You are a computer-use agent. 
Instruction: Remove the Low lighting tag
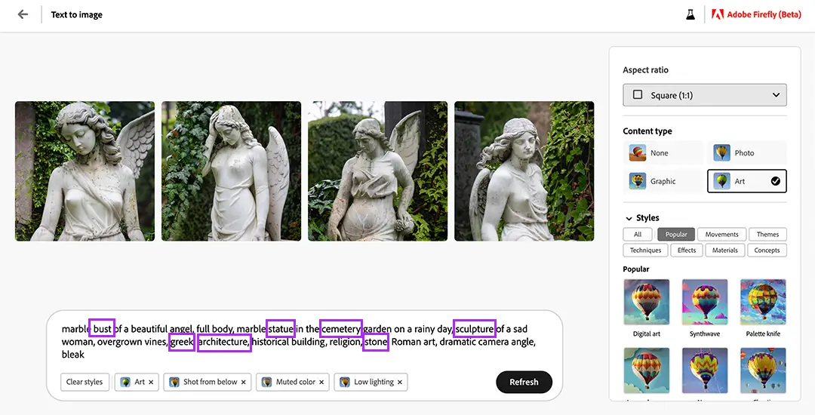click(x=400, y=383)
